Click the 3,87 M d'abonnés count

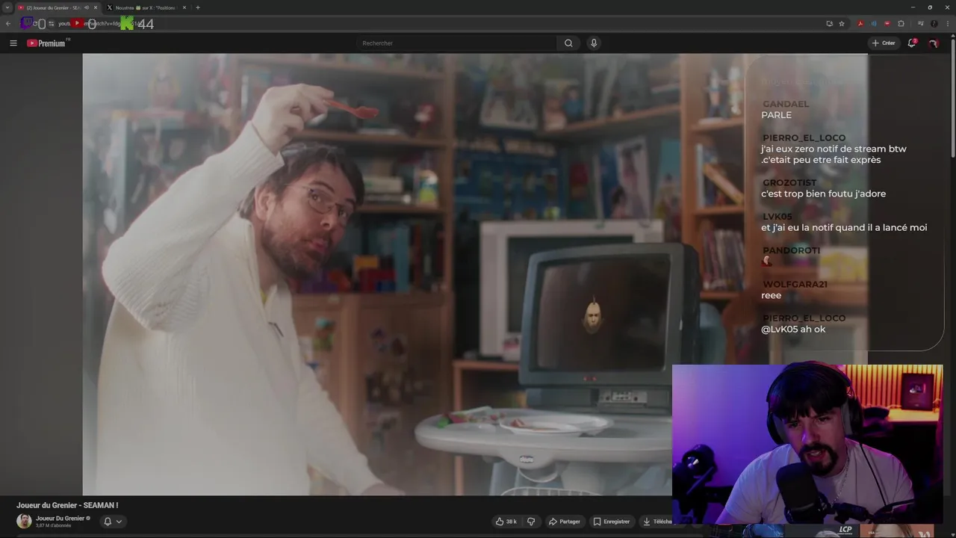[53, 526]
